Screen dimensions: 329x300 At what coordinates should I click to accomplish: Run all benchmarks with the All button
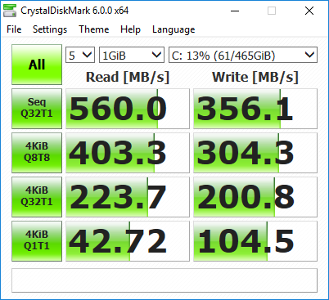click(x=37, y=65)
